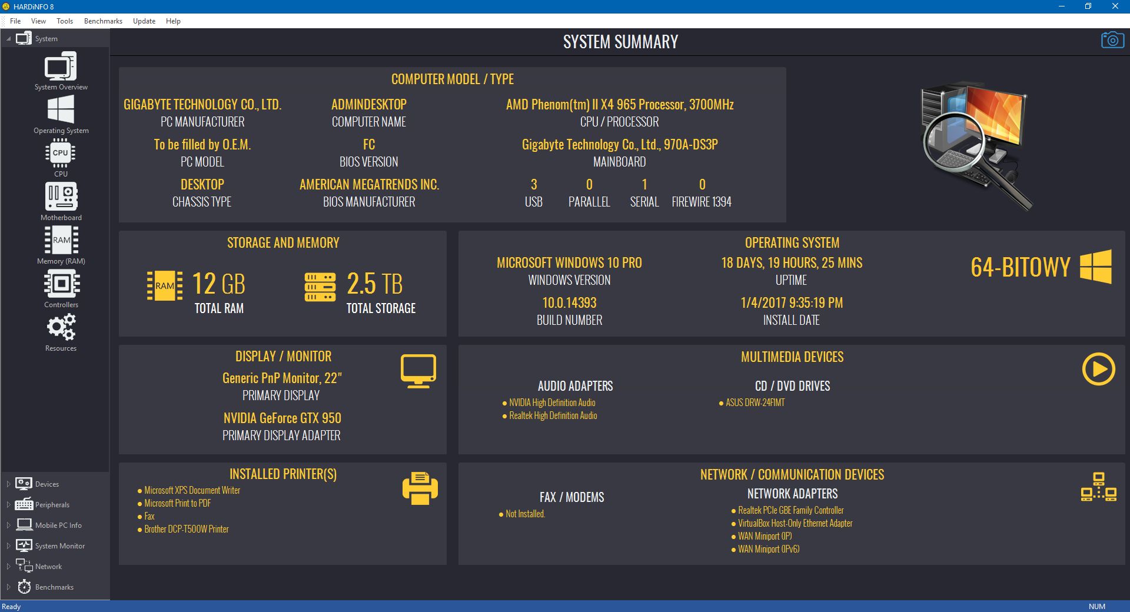This screenshot has width=1130, height=612.
Task: Open the Tools menu
Action: coord(65,21)
